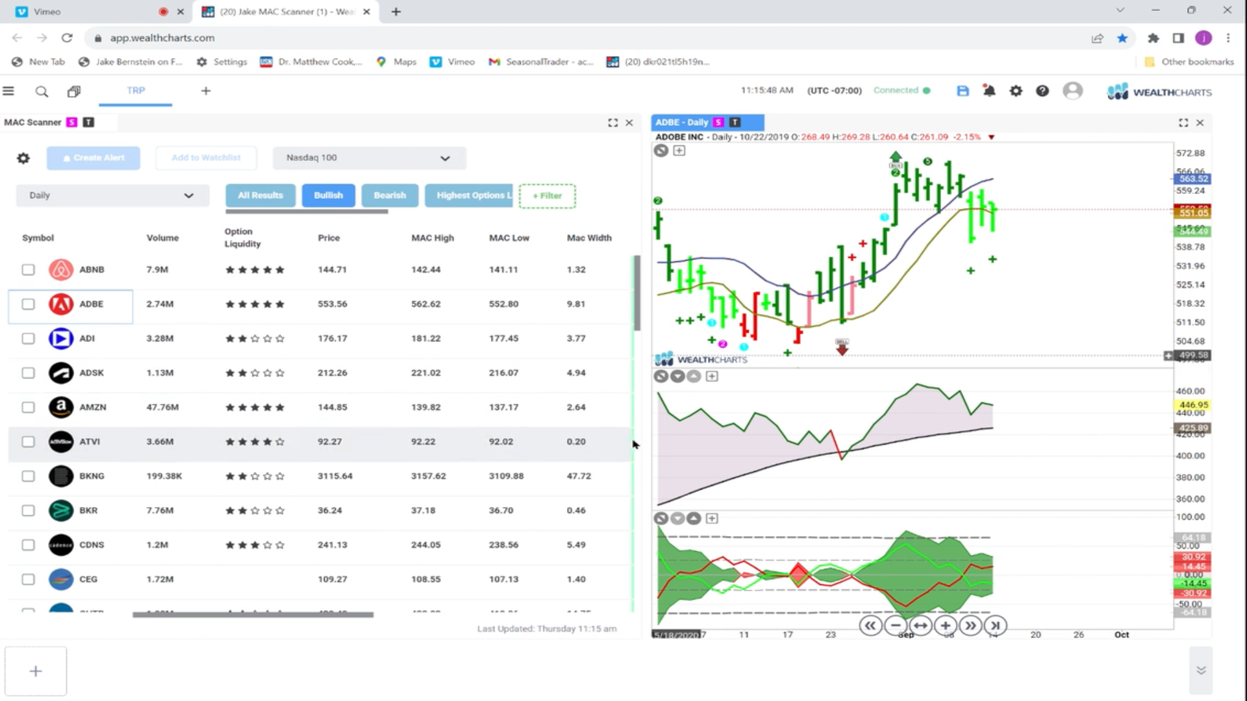This screenshot has width=1247, height=701.
Task: Reset chart width with horizontal arrows
Action: (920, 626)
